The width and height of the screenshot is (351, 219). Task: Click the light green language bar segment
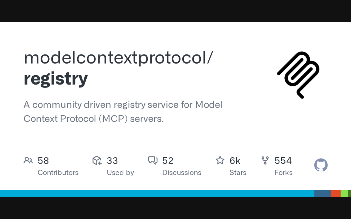coord(344,194)
